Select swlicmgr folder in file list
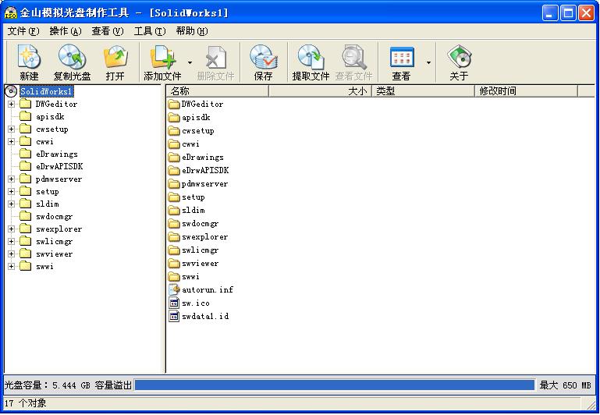The image size is (600, 415). coord(193,250)
